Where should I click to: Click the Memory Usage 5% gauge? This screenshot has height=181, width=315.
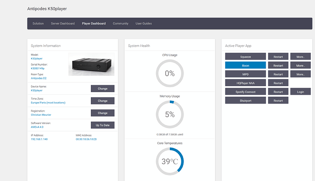[x=170, y=114]
